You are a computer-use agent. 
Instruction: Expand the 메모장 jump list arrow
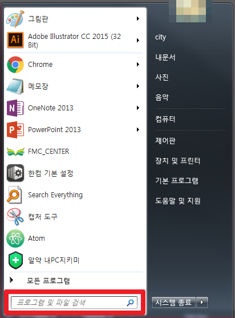138,86
